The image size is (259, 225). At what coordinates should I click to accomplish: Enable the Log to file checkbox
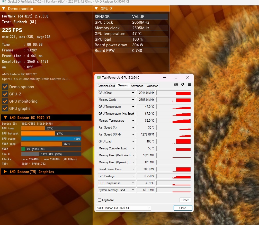pyautogui.click(x=100, y=200)
